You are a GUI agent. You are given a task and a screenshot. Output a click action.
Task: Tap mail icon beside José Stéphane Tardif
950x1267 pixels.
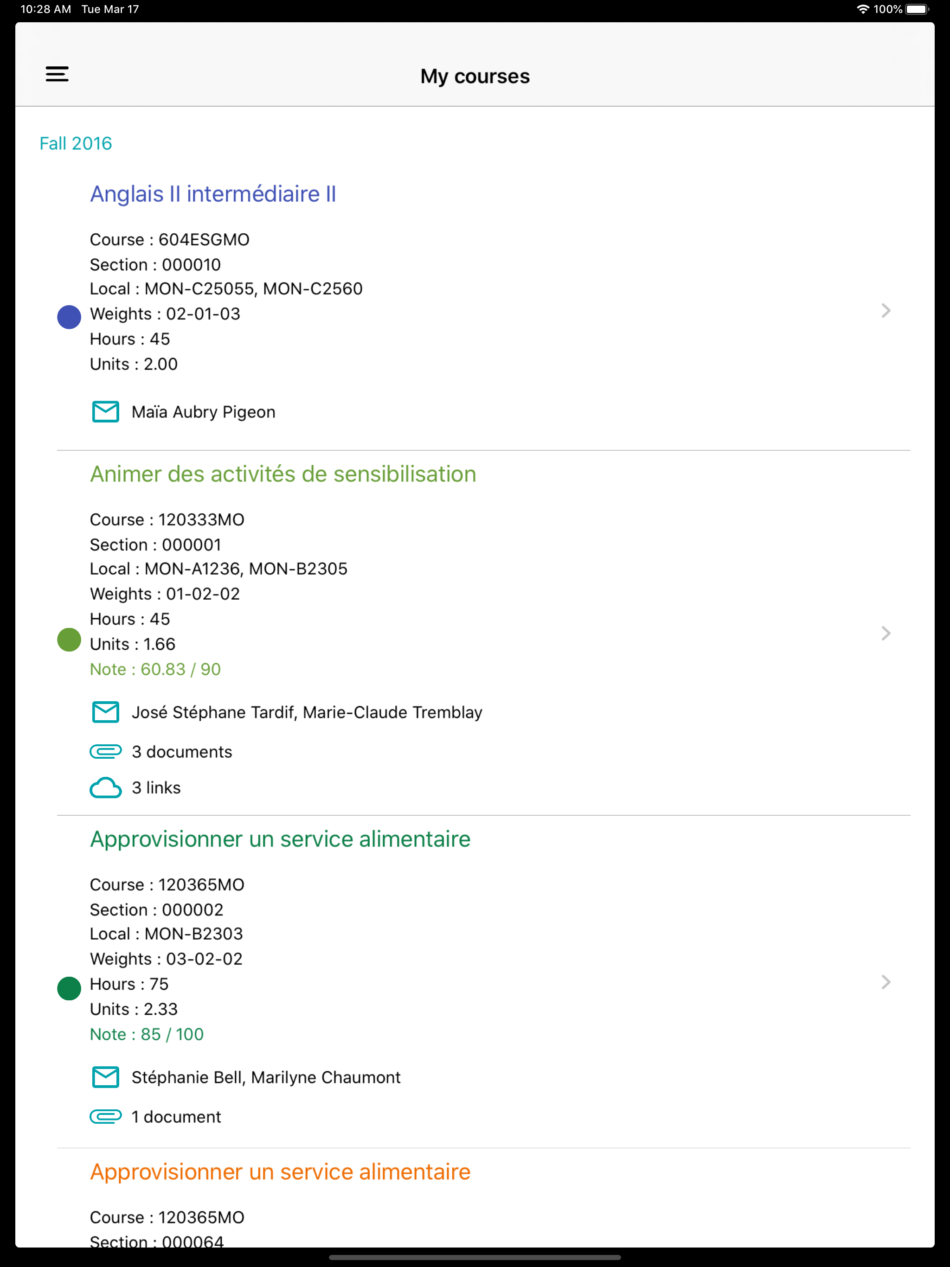(105, 712)
